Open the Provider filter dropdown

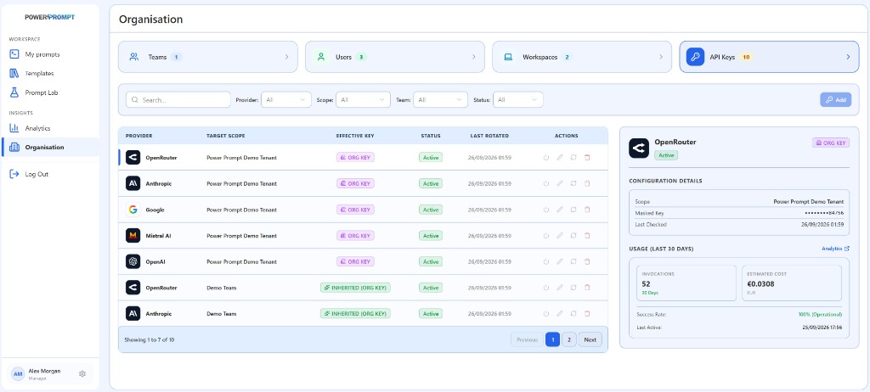[x=285, y=100]
